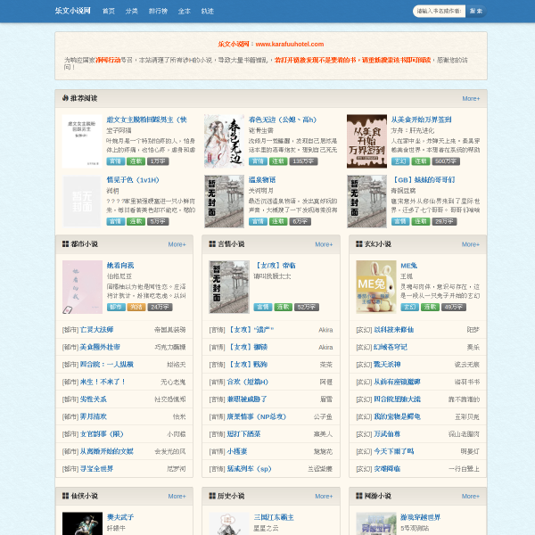Open 来生！不来了！ list entry
Viewport: 535px width, 535px height.
(x=103, y=382)
